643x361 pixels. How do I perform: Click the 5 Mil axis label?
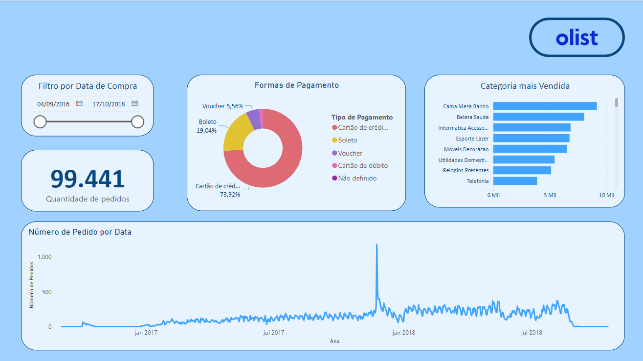[x=550, y=195]
